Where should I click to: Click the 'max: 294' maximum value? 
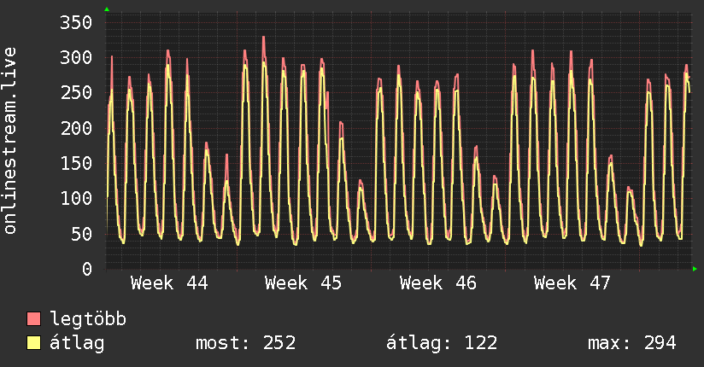[631, 343]
